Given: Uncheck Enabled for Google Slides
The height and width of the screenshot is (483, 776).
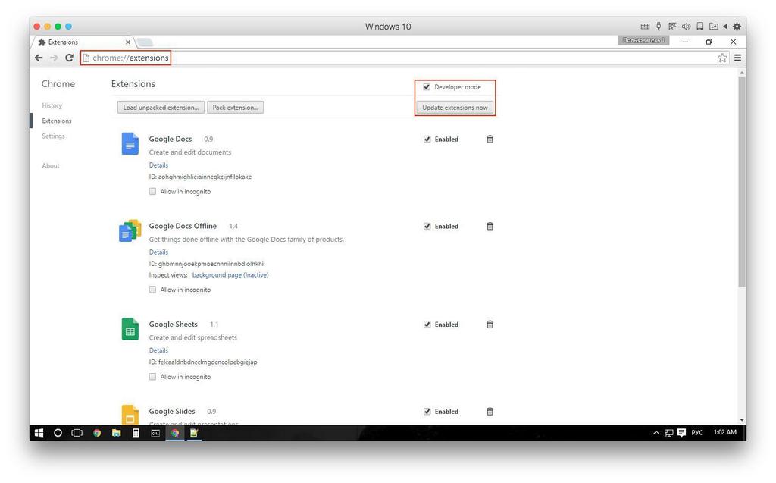Looking at the screenshot, I should point(427,412).
